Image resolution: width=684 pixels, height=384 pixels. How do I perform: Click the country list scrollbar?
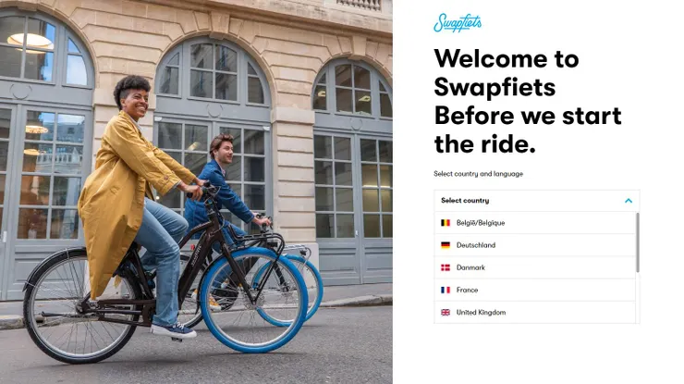(638, 242)
